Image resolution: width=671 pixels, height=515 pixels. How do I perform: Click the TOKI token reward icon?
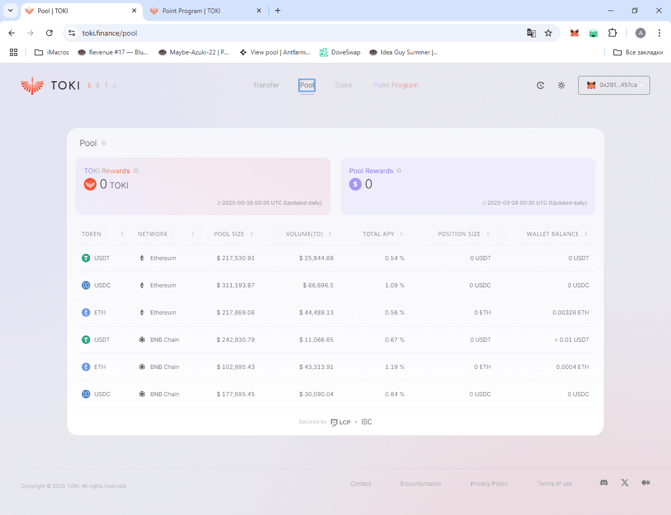[x=90, y=184]
